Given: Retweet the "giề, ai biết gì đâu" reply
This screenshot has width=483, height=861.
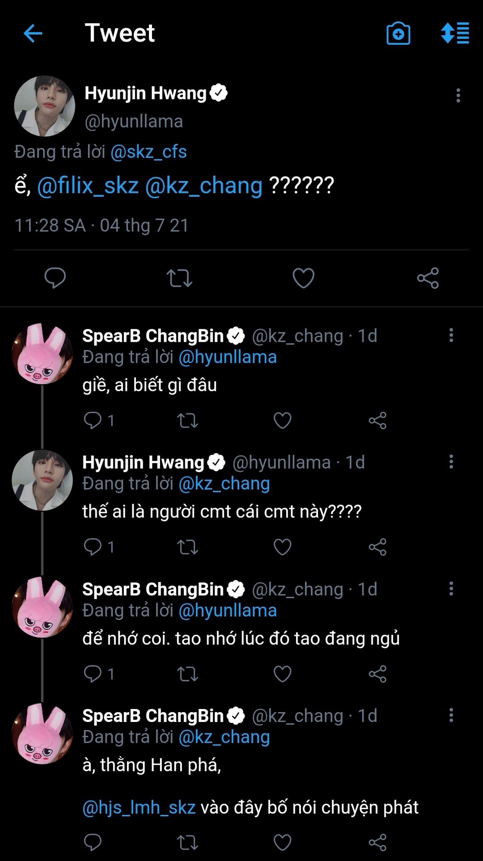Looking at the screenshot, I should (187, 421).
